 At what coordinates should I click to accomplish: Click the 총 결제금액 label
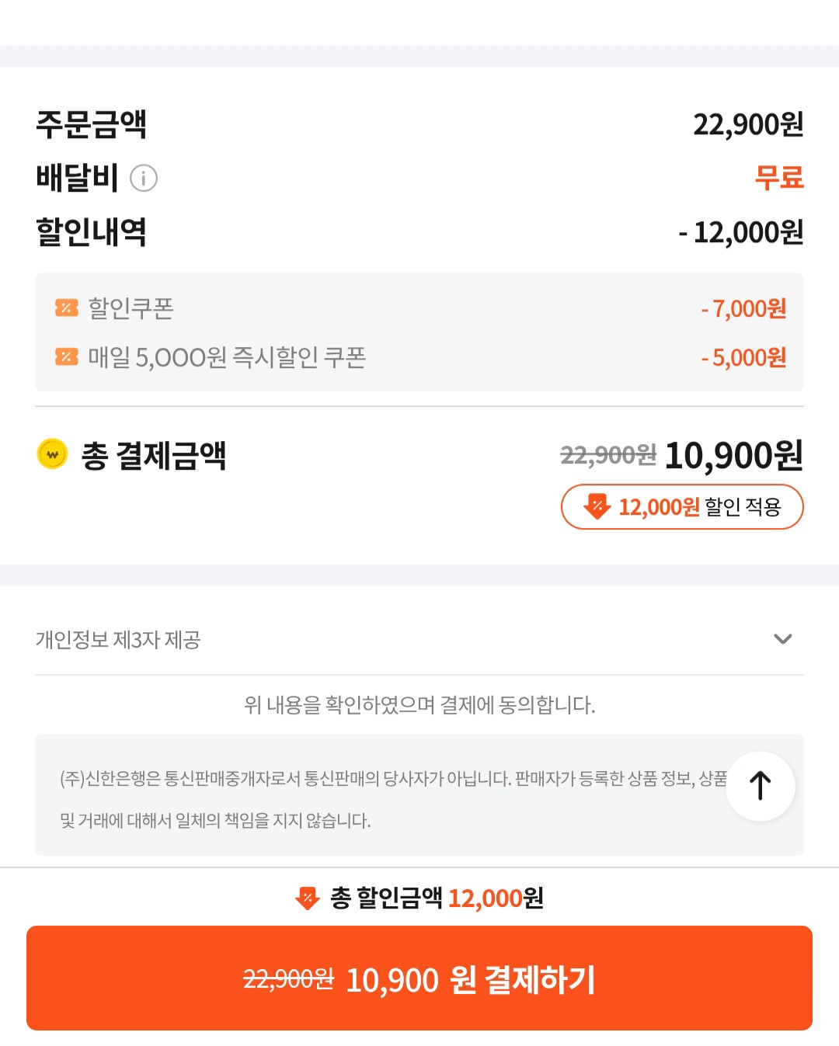click(154, 455)
